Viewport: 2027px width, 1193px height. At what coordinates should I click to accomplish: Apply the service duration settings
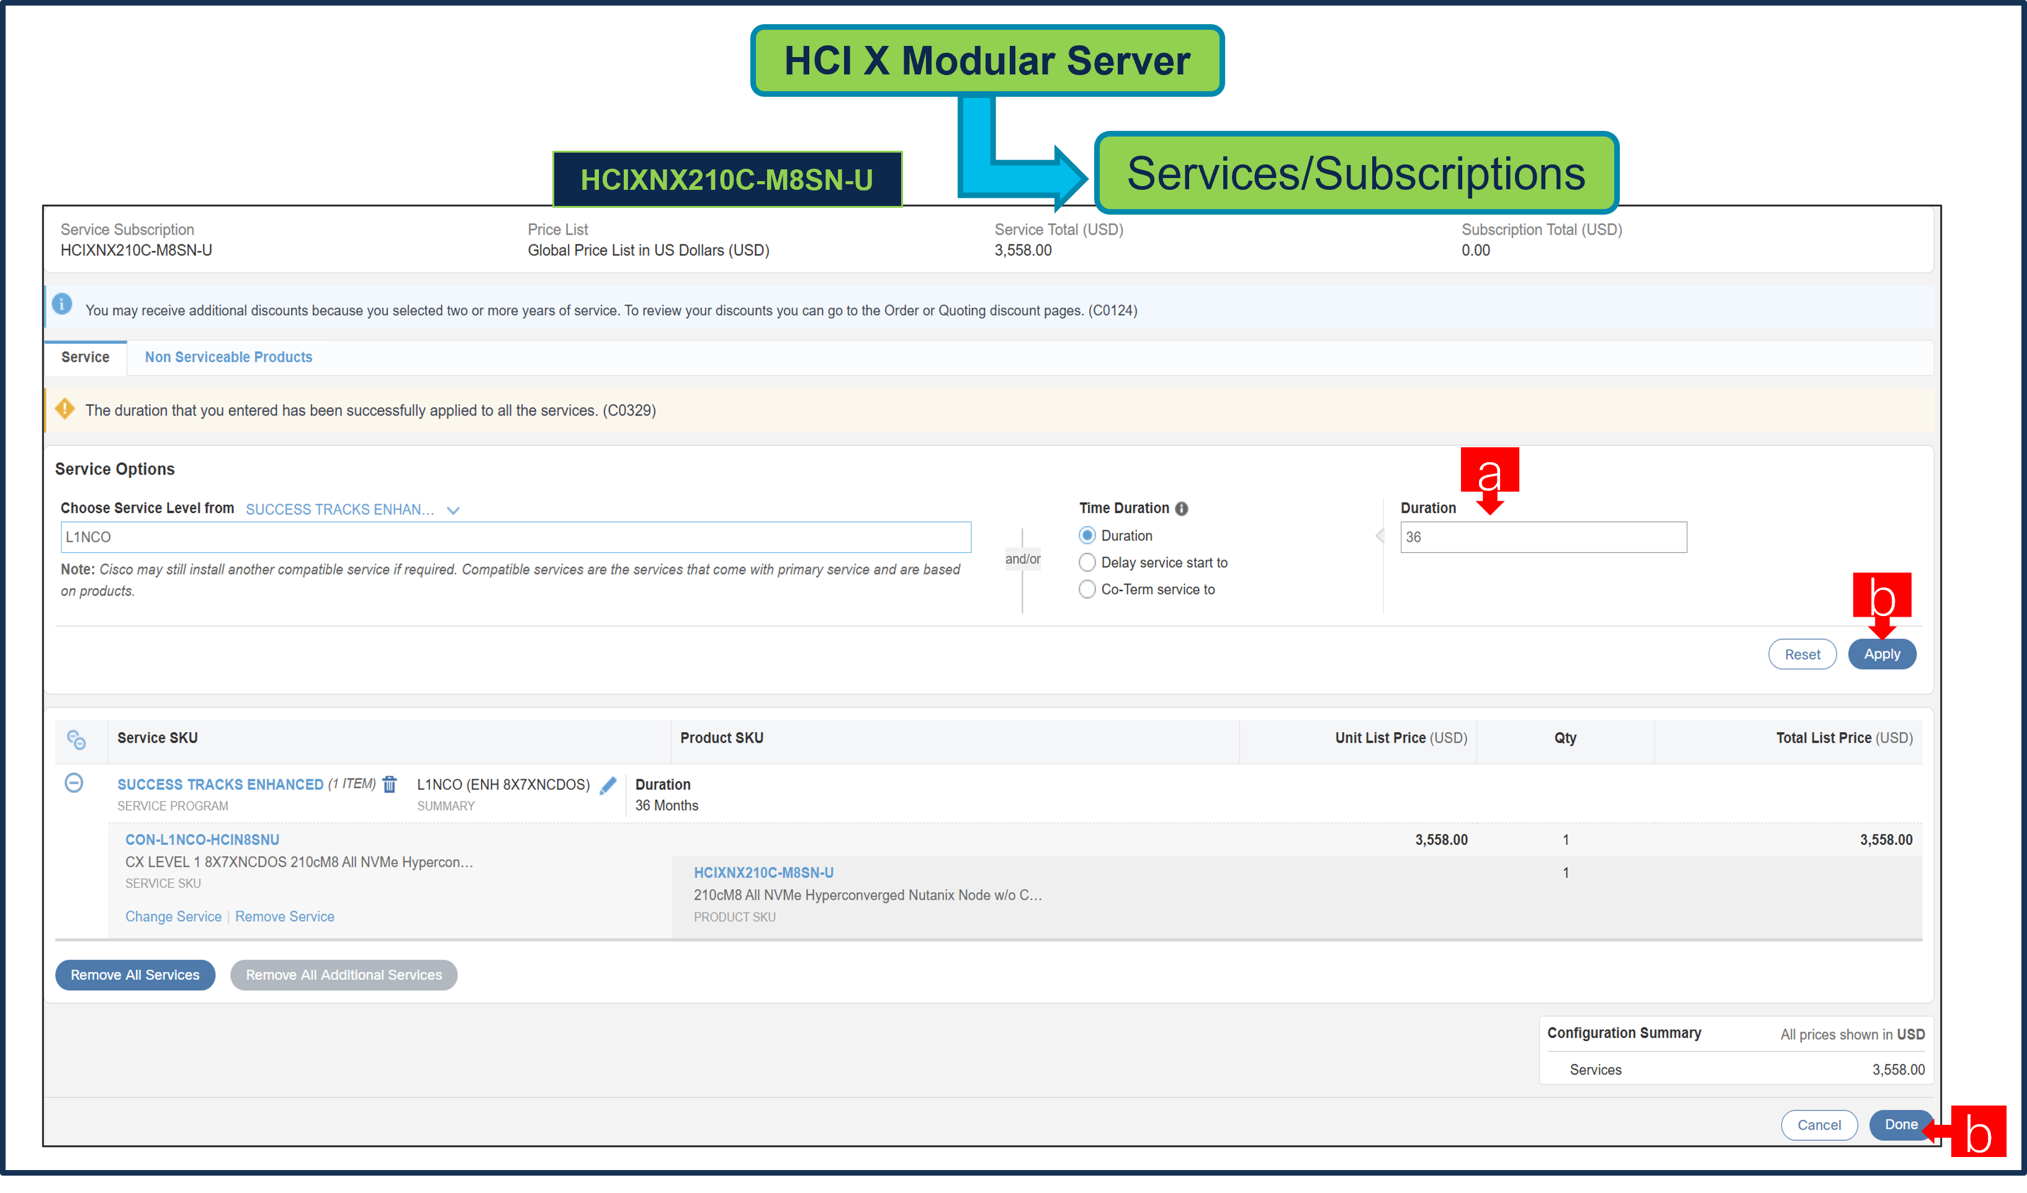pyautogui.click(x=1881, y=654)
